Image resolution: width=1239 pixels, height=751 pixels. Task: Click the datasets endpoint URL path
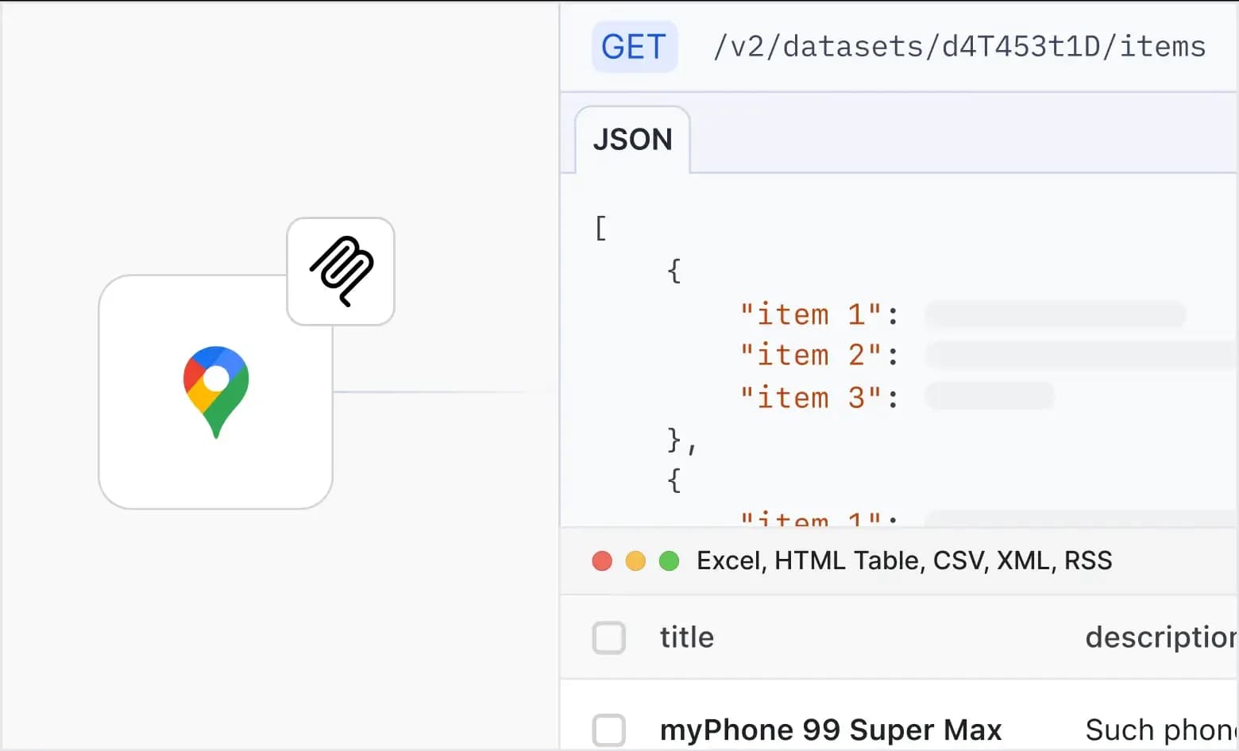pos(959,47)
